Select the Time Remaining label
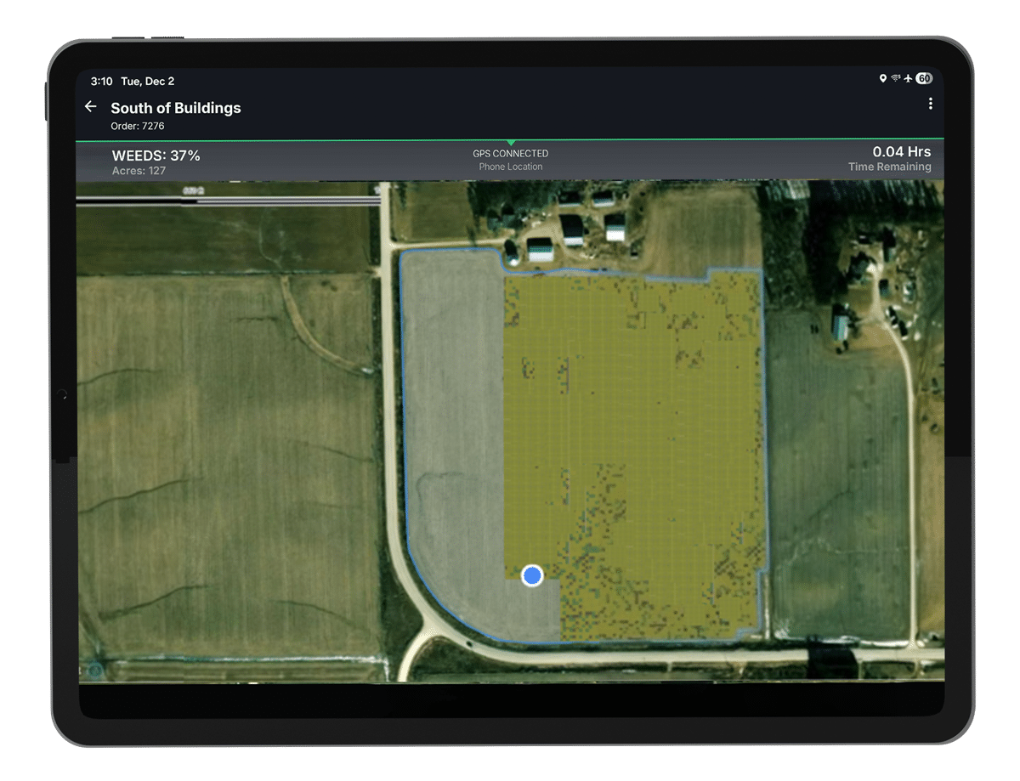Screen dimensions: 1020x781 pos(889,167)
